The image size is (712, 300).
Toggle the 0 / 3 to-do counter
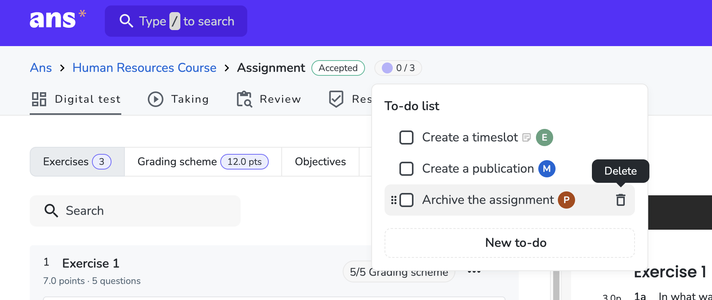398,68
